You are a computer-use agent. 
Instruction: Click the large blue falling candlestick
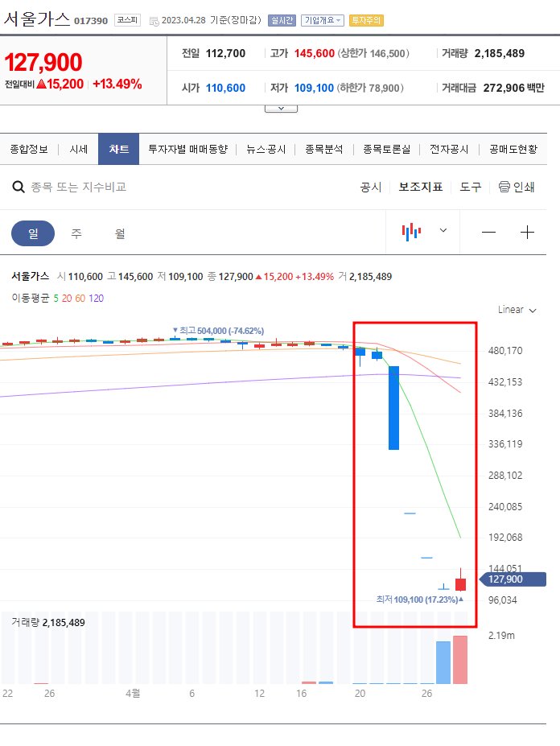(x=394, y=408)
